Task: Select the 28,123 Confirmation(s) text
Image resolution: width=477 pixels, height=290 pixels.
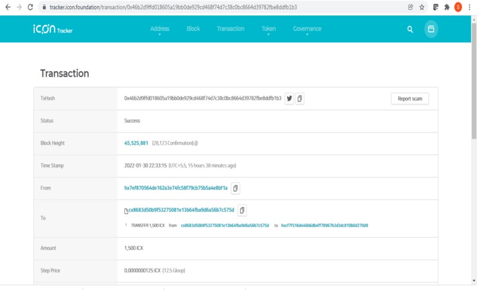Action: (x=175, y=143)
